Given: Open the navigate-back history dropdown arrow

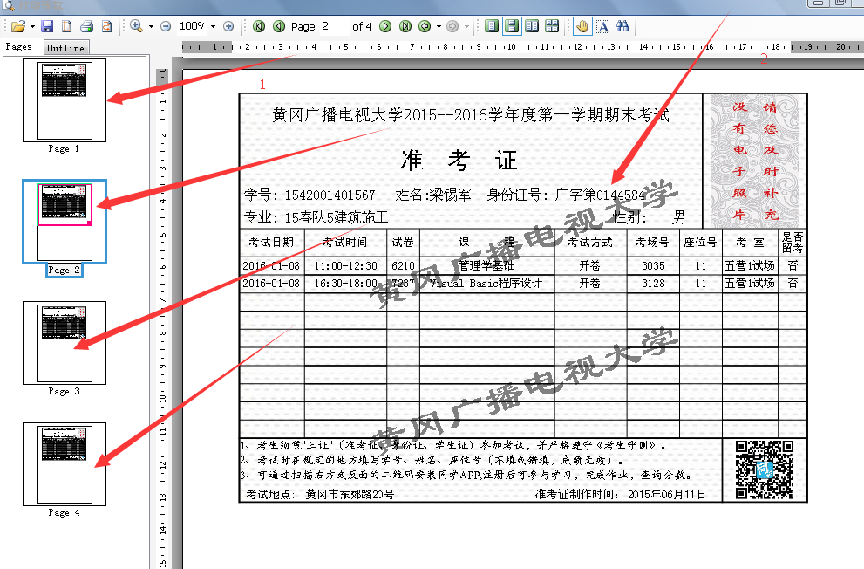Looking at the screenshot, I should [439, 26].
